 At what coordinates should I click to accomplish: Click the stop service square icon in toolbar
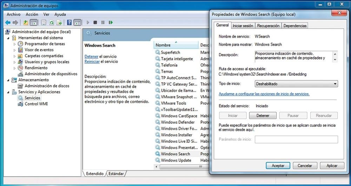[95, 23]
